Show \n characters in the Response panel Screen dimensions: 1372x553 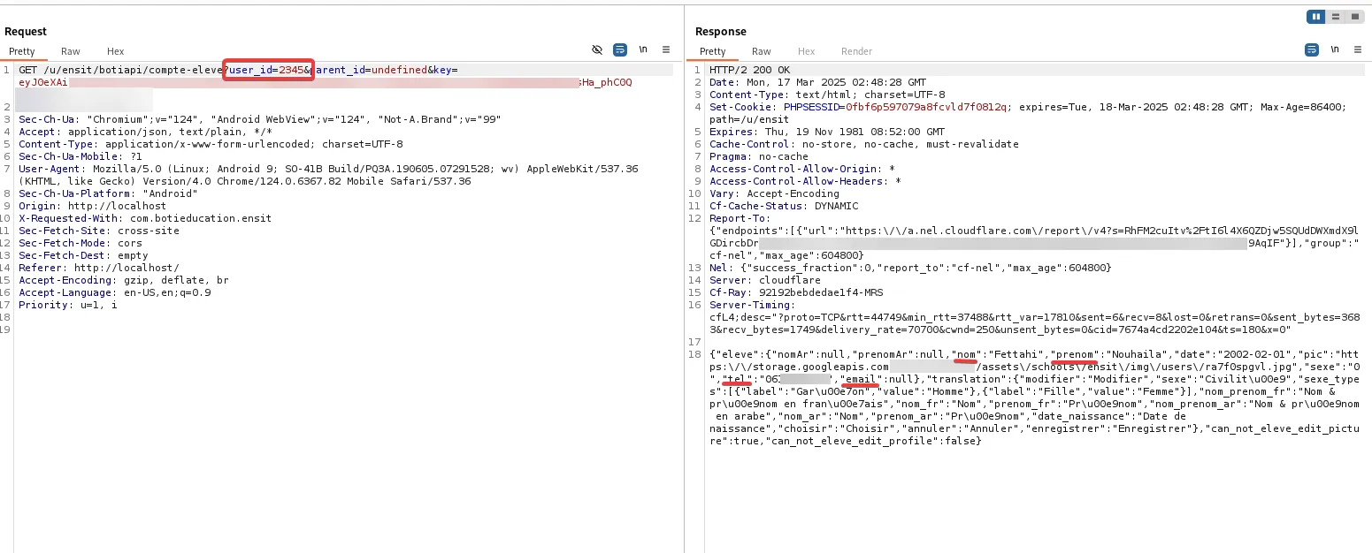click(1336, 50)
